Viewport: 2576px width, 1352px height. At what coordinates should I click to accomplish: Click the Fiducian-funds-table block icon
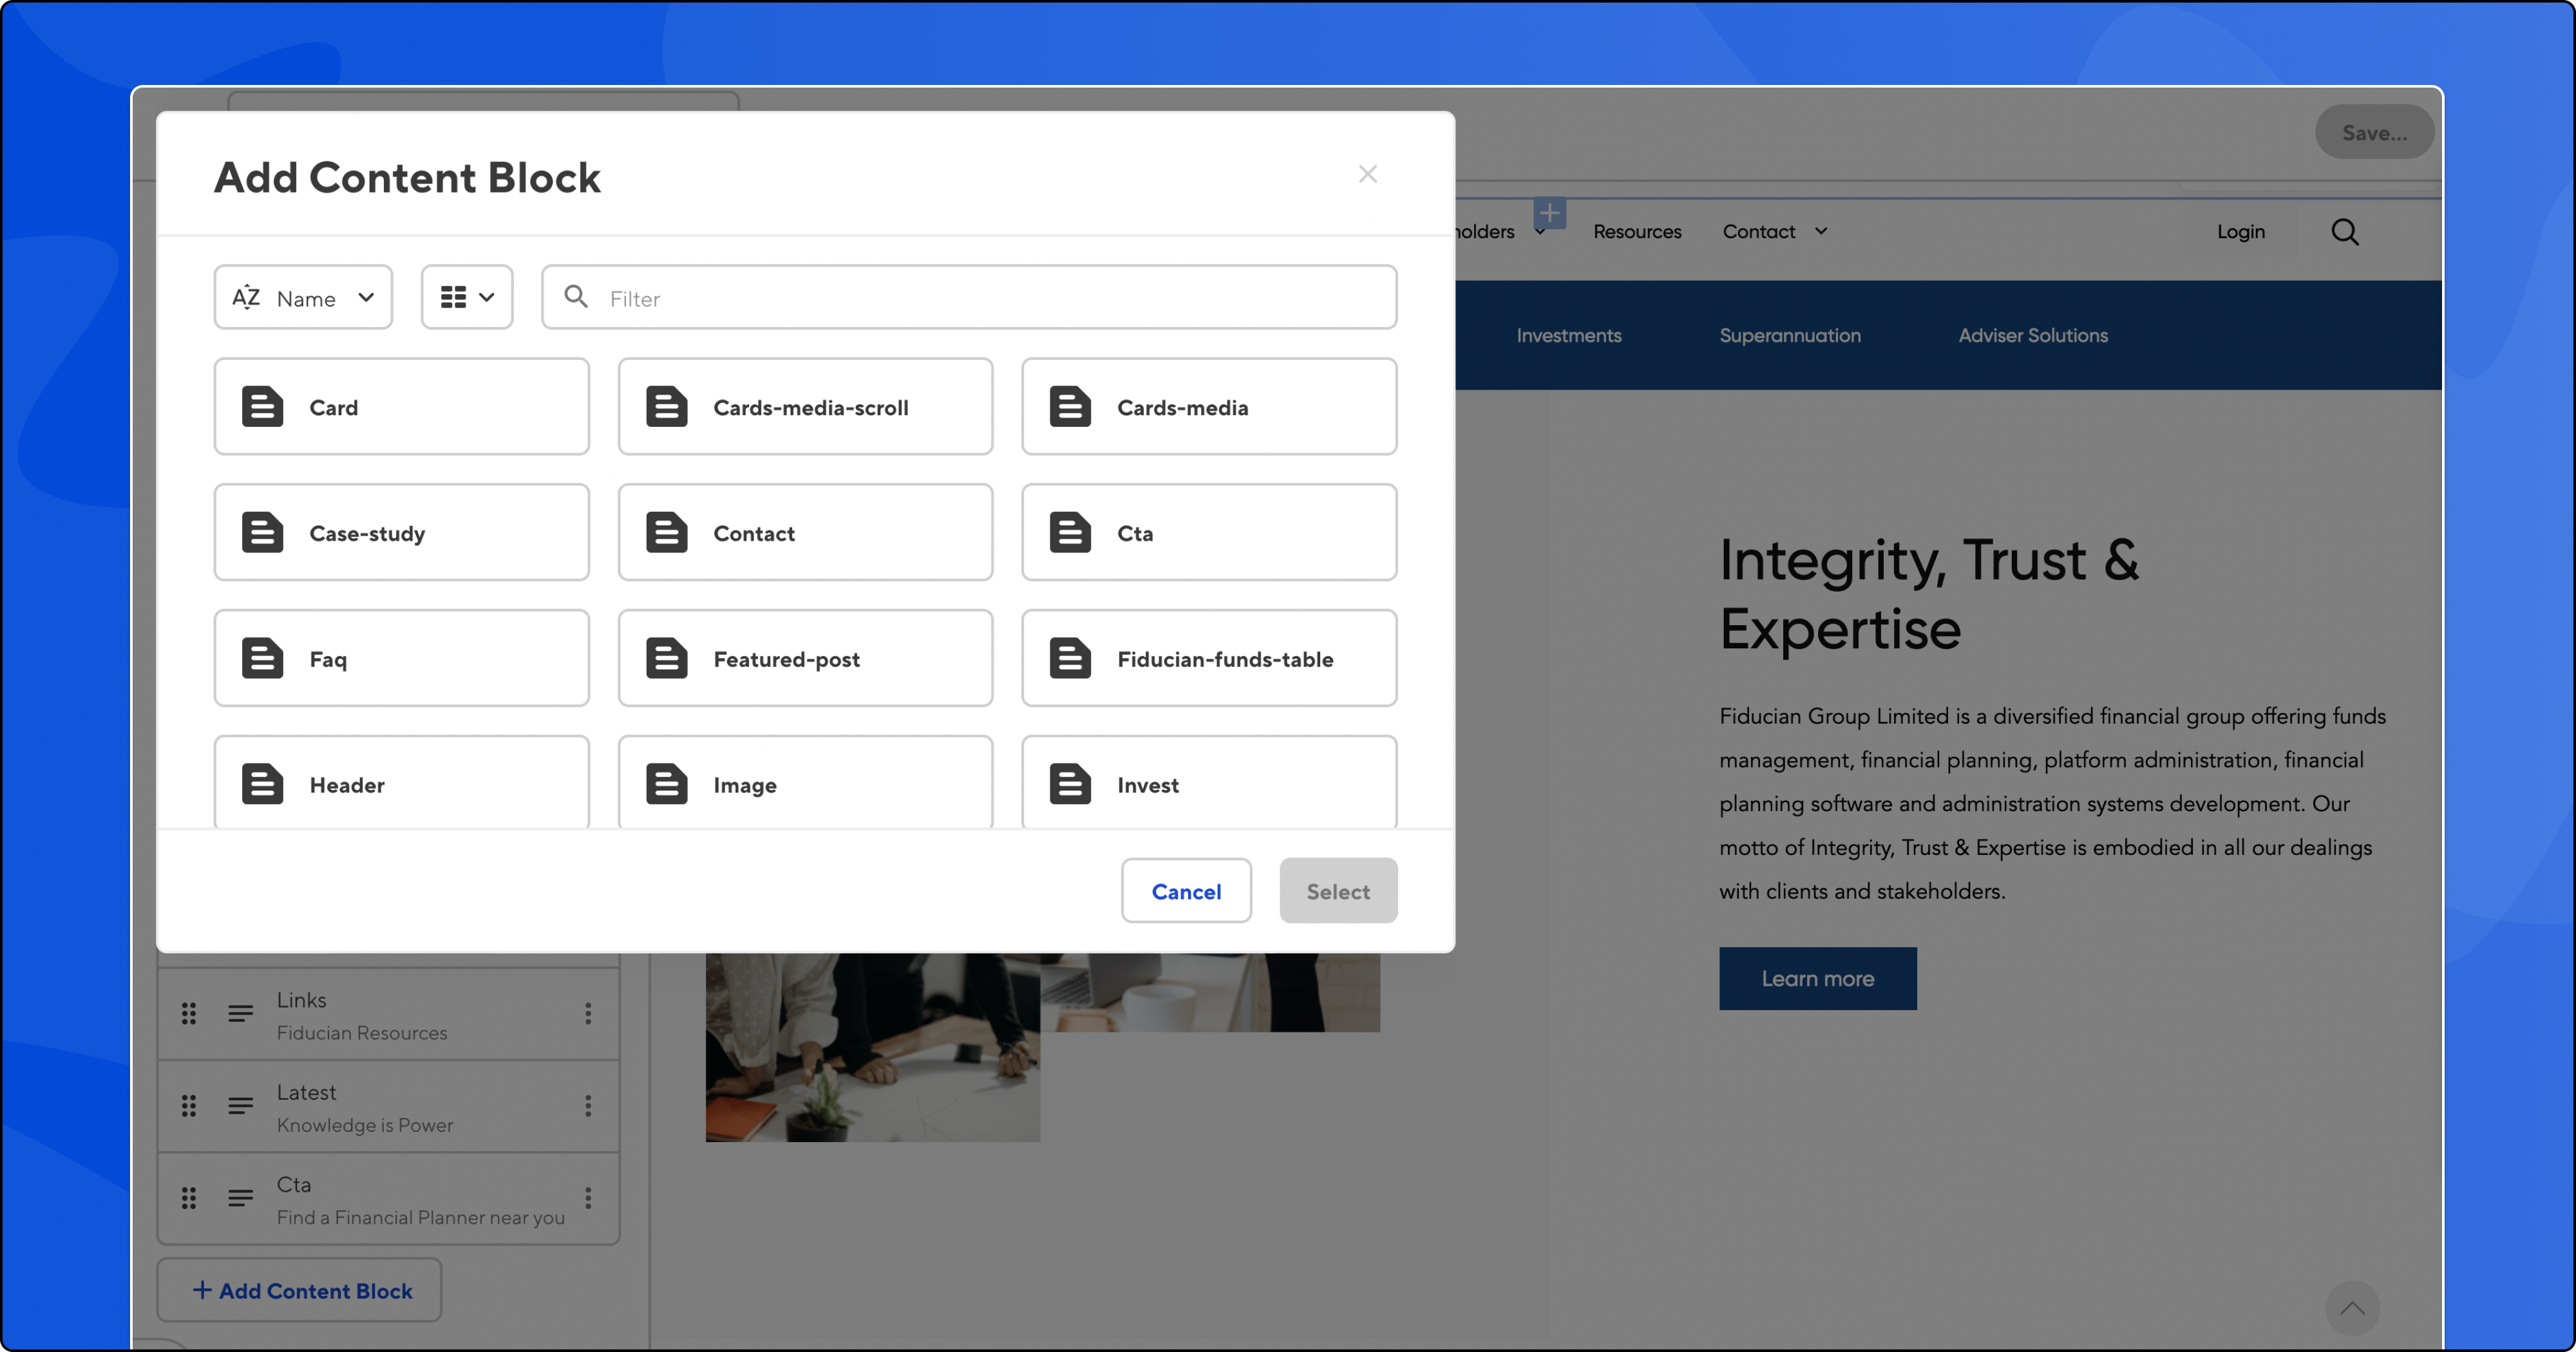1069,659
